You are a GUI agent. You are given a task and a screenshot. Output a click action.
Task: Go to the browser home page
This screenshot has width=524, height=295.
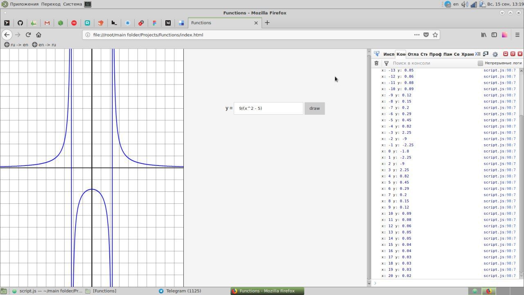tap(39, 35)
